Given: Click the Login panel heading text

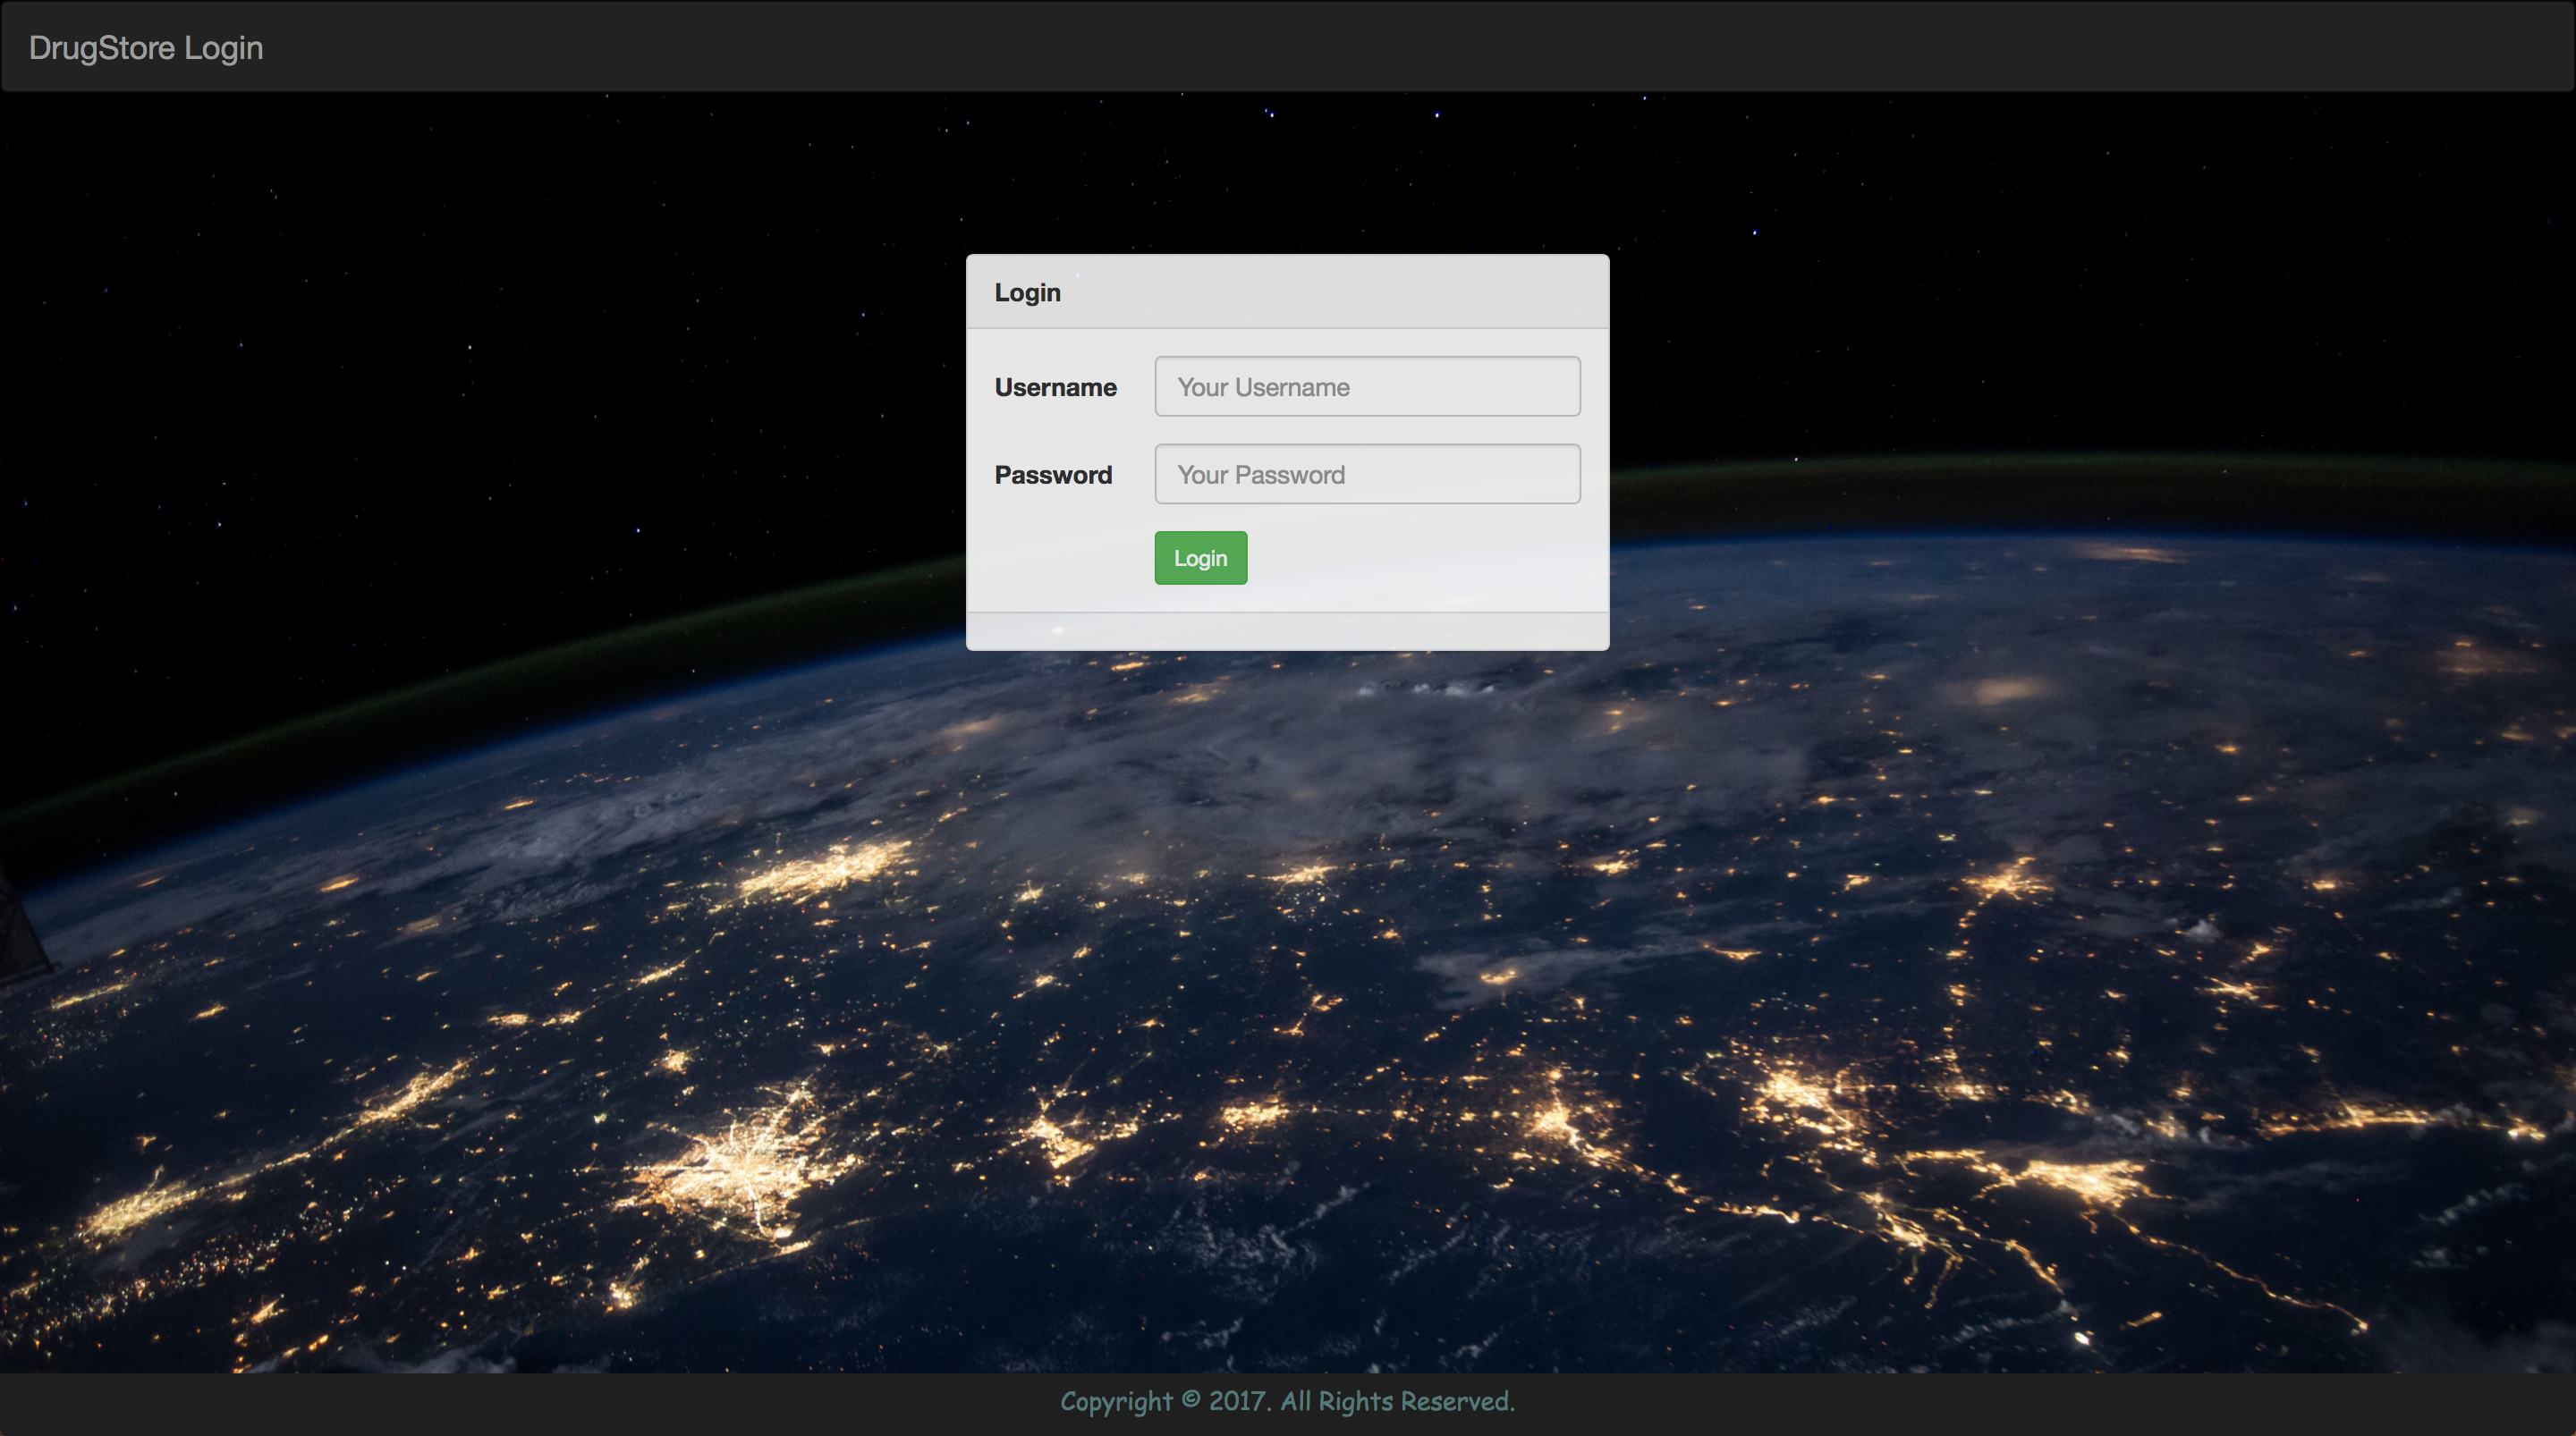Looking at the screenshot, I should 1027,292.
